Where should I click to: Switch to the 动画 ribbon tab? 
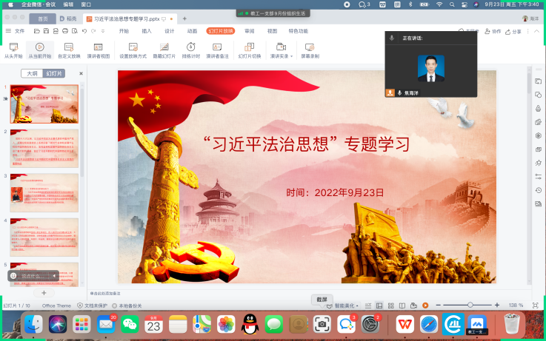pyautogui.click(x=192, y=31)
